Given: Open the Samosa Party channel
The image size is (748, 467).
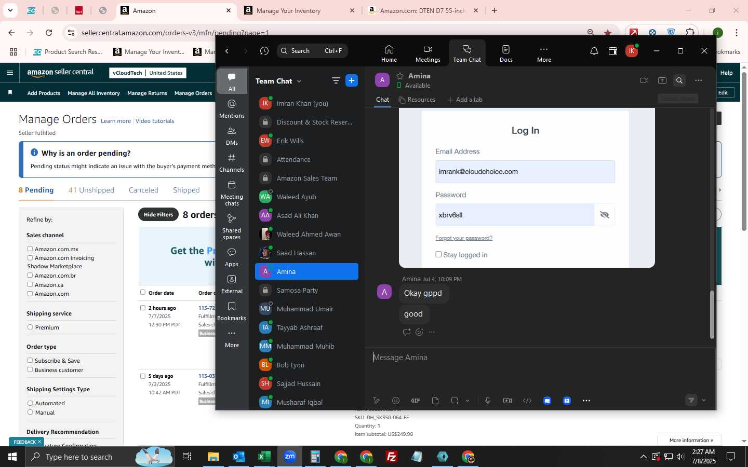Looking at the screenshot, I should tap(306, 290).
